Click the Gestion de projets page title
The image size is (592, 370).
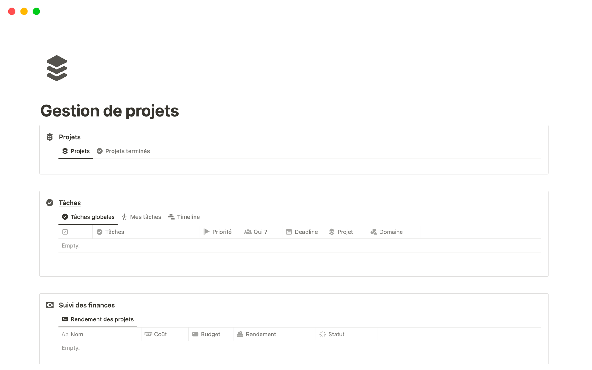(109, 111)
